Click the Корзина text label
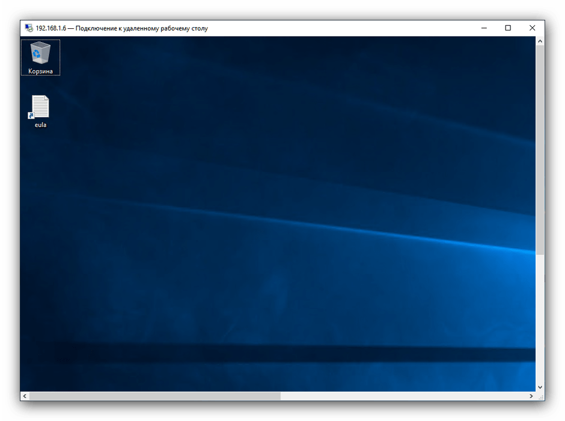This screenshot has height=421, width=565. [x=40, y=72]
